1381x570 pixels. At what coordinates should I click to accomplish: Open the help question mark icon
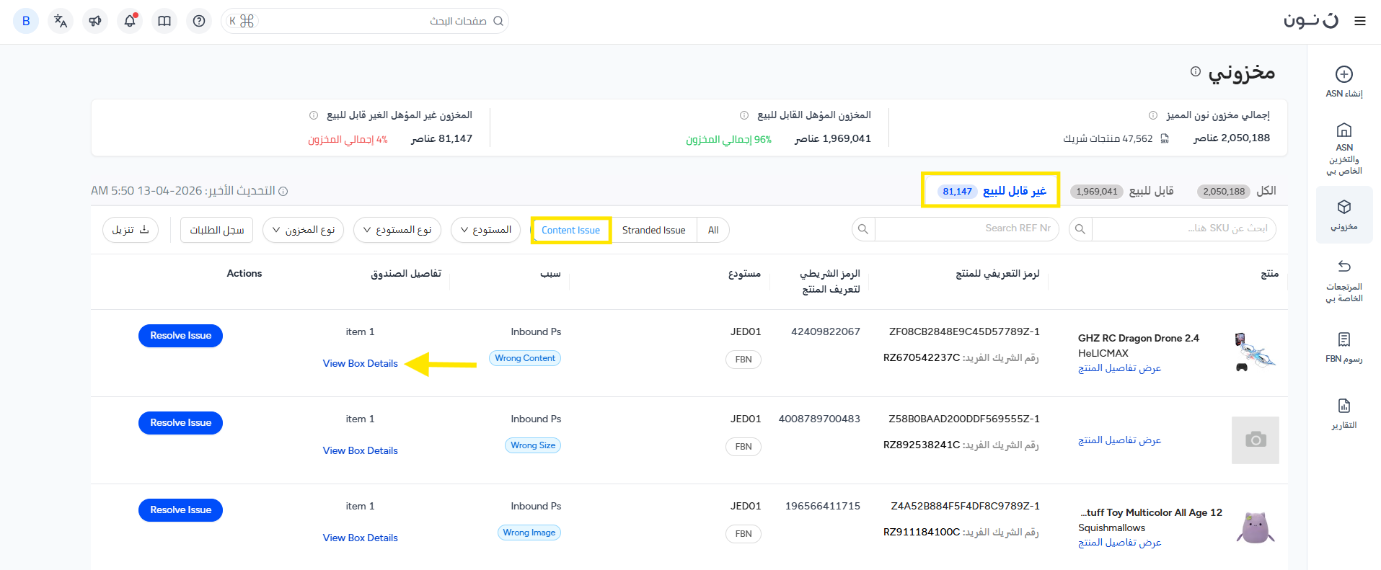coord(199,21)
